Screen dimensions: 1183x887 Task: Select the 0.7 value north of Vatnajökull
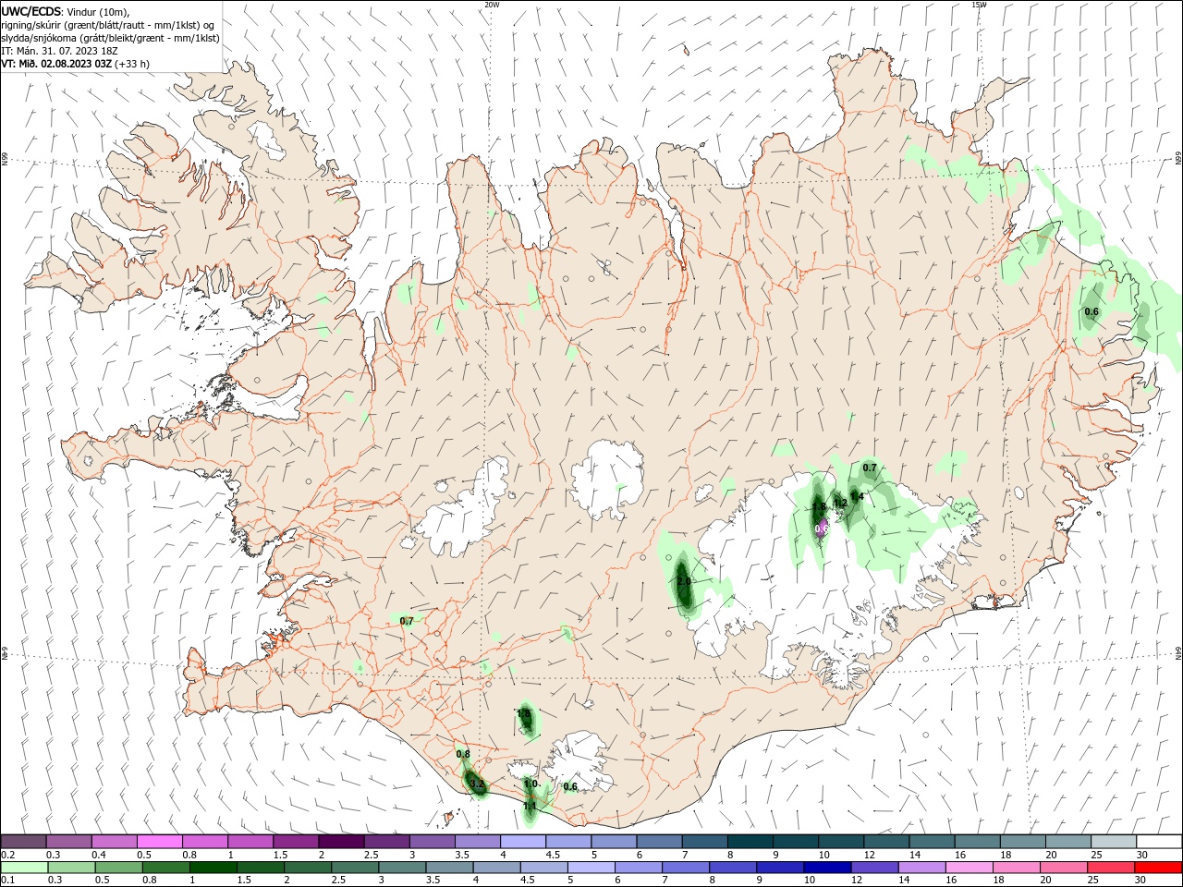(870, 468)
